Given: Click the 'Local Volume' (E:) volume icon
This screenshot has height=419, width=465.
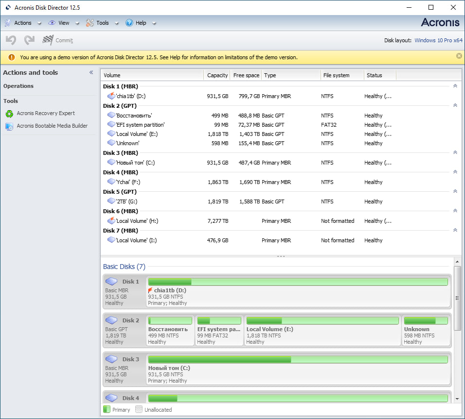Looking at the screenshot, I should point(111,133).
